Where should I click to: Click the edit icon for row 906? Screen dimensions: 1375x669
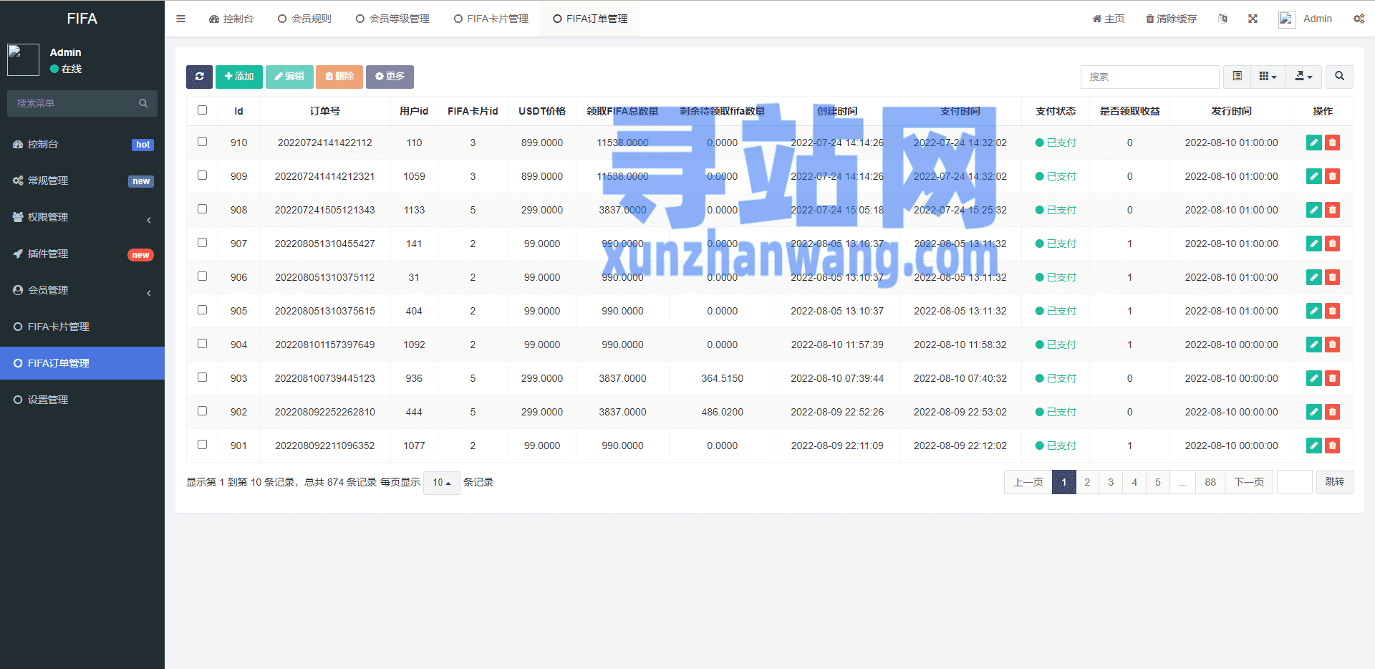point(1313,277)
